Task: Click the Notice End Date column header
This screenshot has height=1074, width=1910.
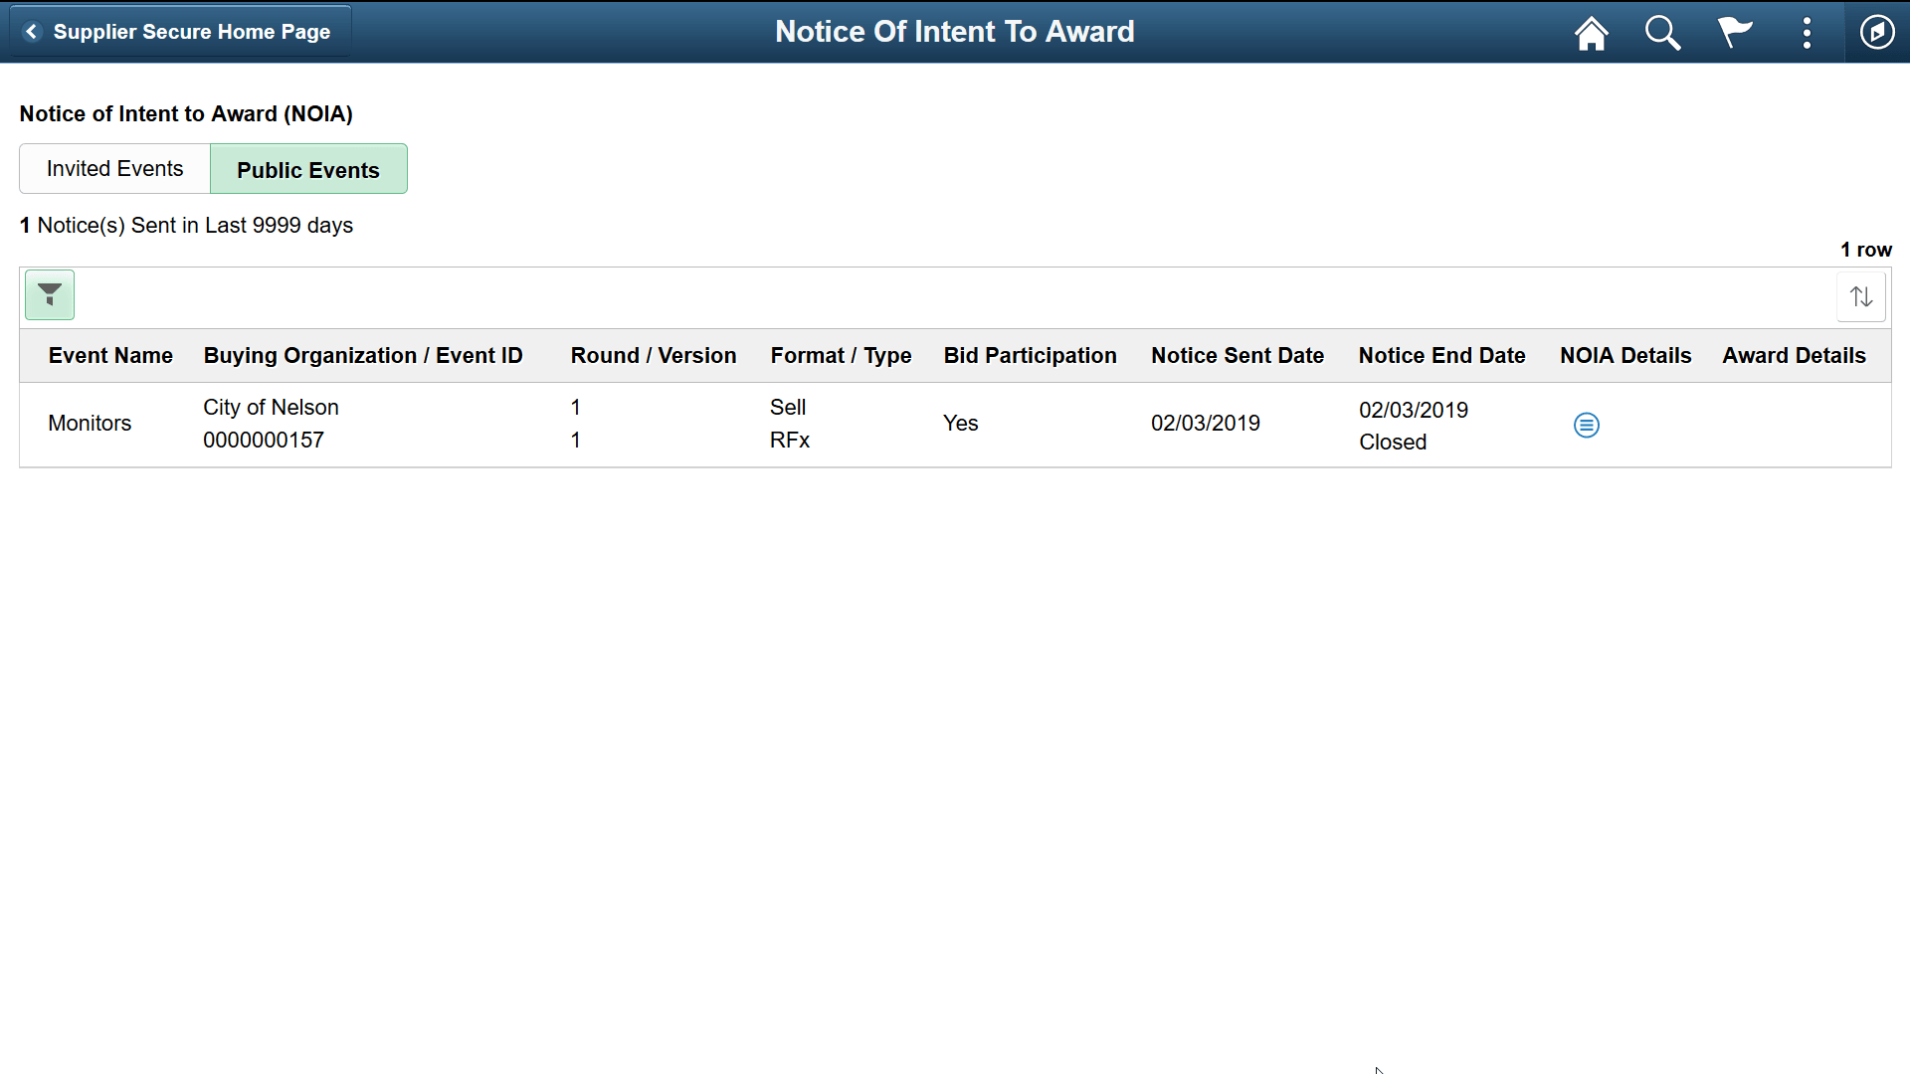Action: point(1442,355)
